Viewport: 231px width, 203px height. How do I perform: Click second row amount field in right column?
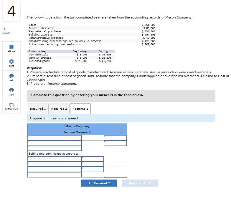click(x=115, y=143)
